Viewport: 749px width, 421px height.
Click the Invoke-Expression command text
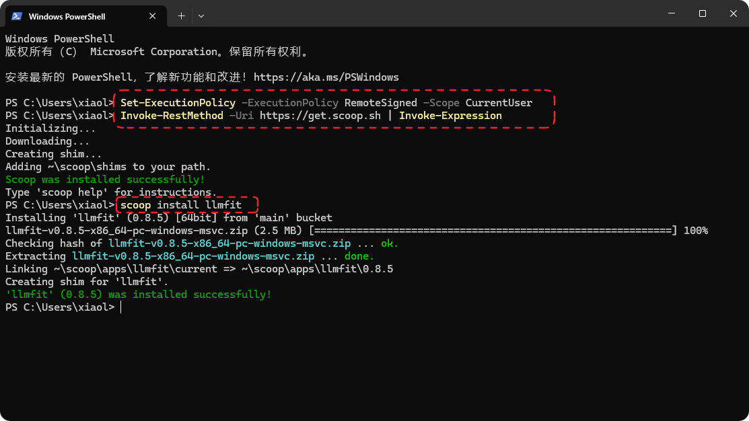450,116
